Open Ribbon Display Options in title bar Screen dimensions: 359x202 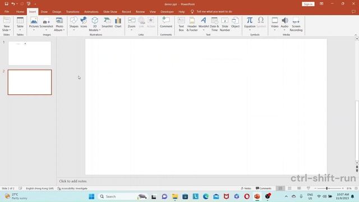click(x=321, y=4)
